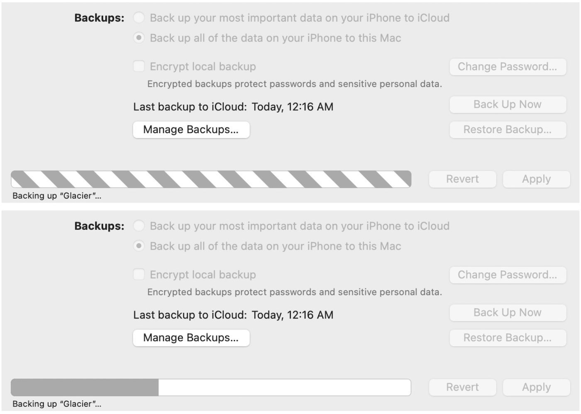The height and width of the screenshot is (414, 581).
Task: Click Change Password button in upper panel
Action: point(508,67)
